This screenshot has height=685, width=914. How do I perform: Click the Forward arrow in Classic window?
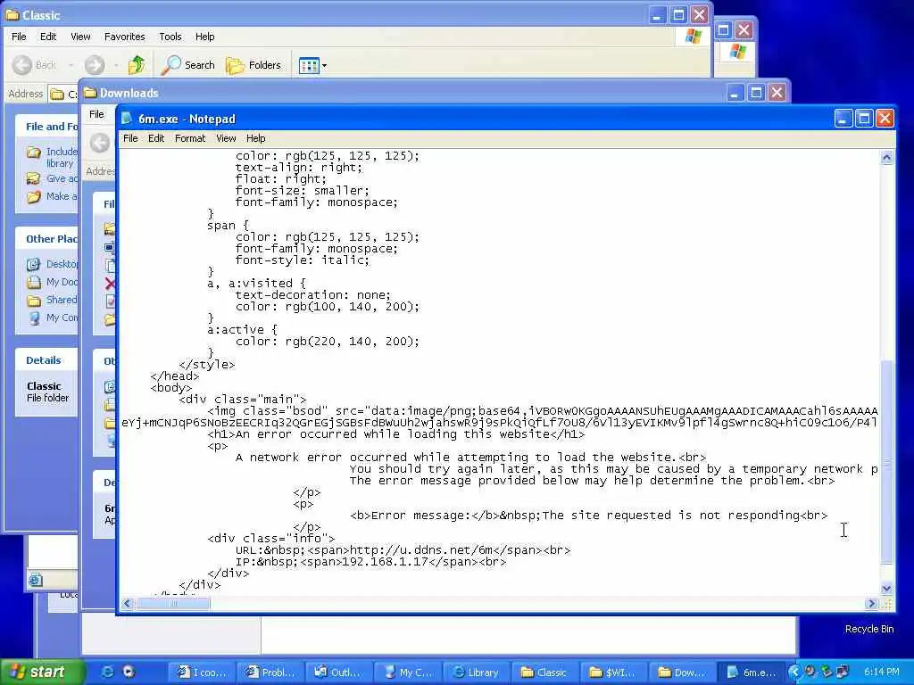95,64
